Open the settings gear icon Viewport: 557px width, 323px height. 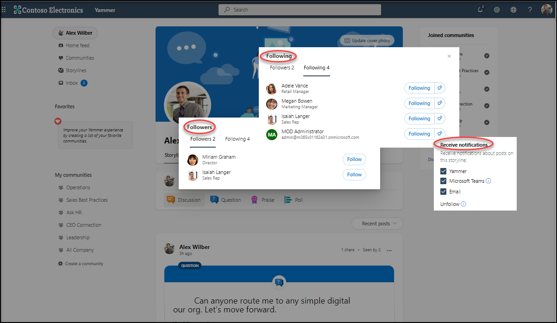pos(497,10)
